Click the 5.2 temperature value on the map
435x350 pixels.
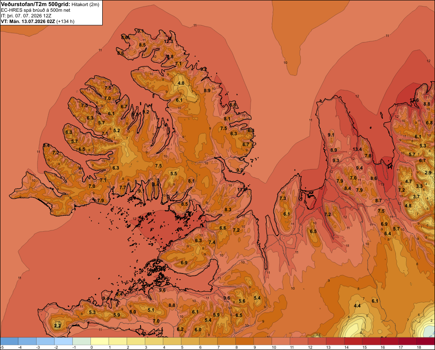(117, 130)
